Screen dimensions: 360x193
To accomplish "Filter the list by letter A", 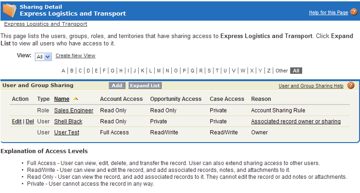I will [x=63, y=71].
